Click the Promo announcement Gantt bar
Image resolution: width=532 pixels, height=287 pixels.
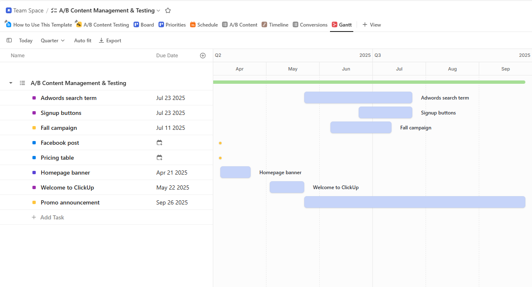point(414,202)
